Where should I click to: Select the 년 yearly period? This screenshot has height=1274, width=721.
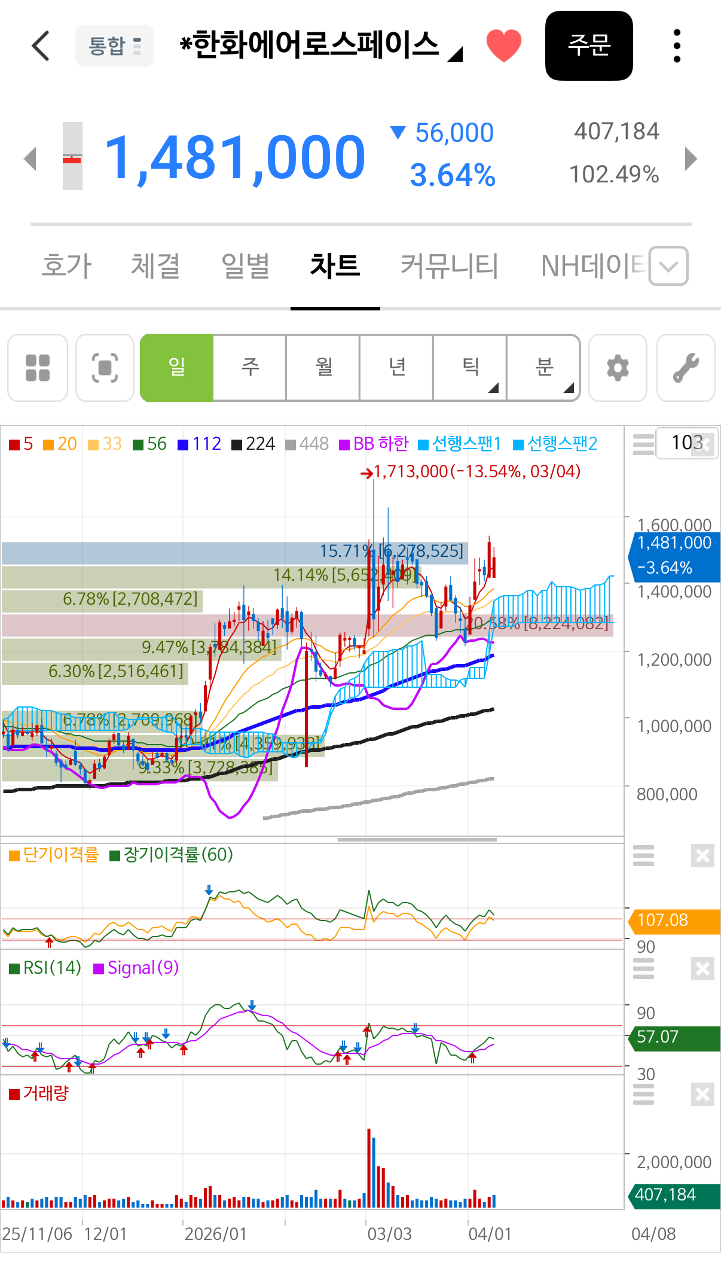point(397,367)
